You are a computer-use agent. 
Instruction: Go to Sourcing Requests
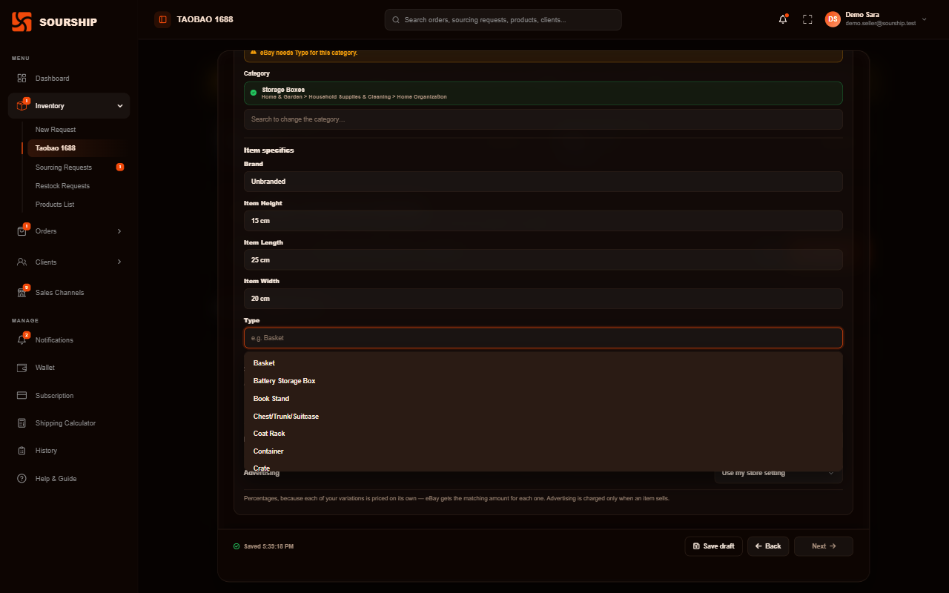click(64, 168)
